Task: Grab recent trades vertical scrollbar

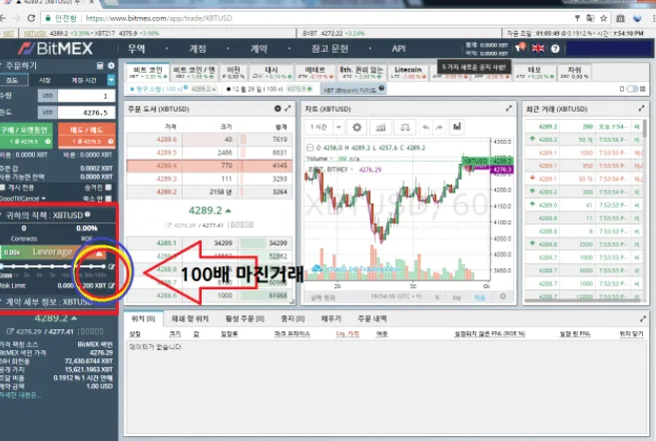Action: [x=645, y=129]
